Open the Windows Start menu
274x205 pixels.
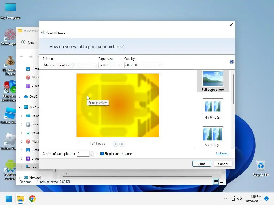pyautogui.click(x=9, y=199)
